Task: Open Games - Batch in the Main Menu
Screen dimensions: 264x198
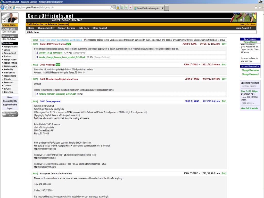Action: click(x=10, y=53)
